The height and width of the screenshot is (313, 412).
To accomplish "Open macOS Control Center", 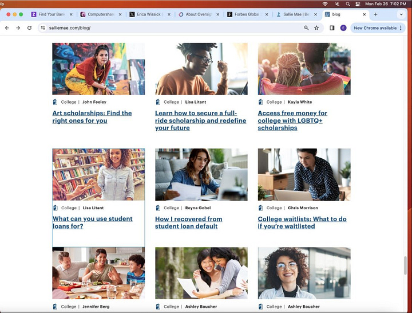I will point(358,3).
